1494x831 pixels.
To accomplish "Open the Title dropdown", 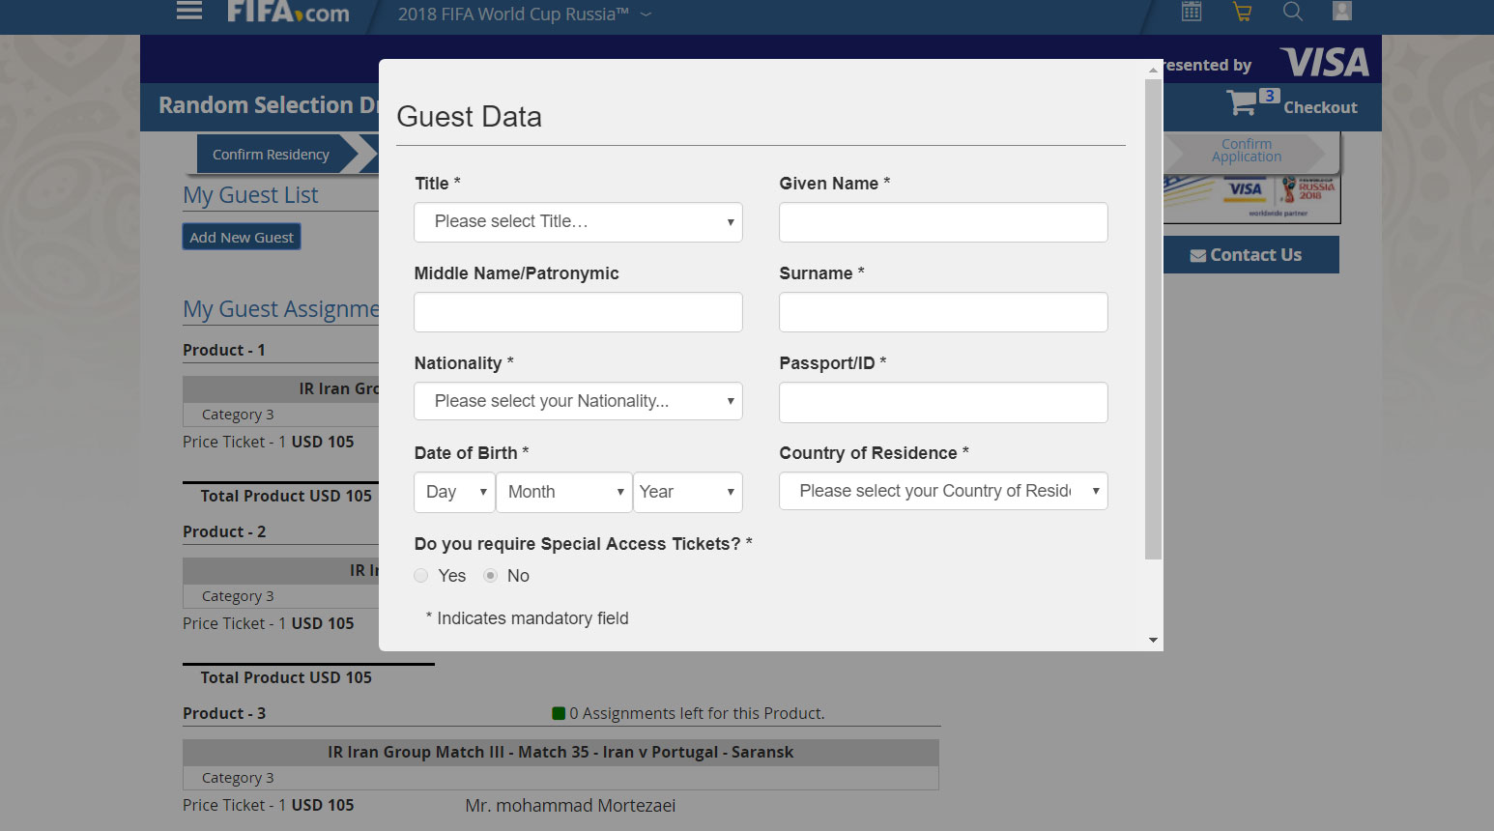I will click(x=578, y=222).
